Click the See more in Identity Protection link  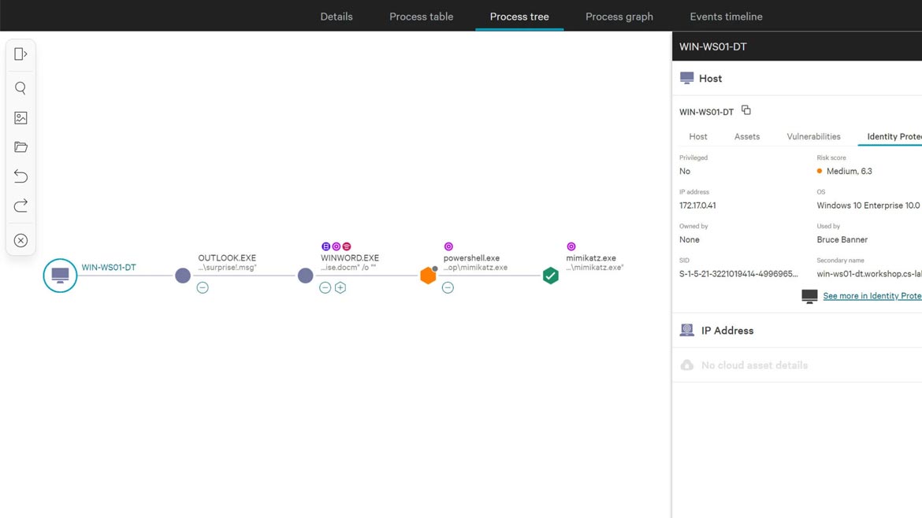872,296
